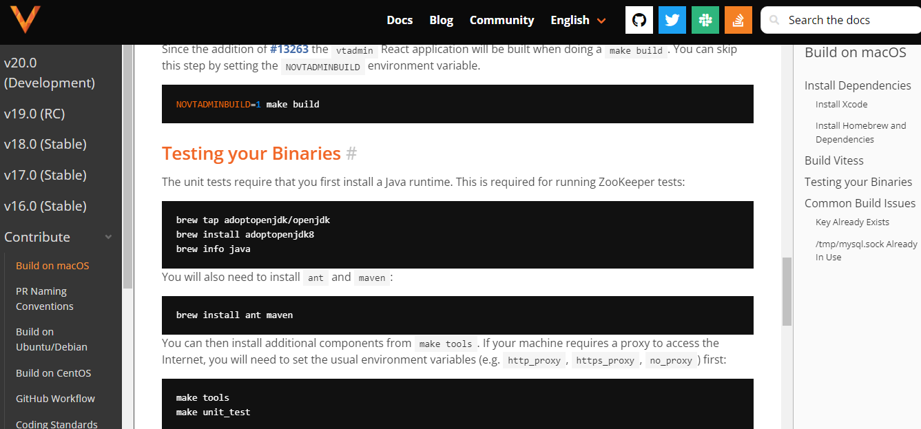This screenshot has height=429, width=921.
Task: Open GitHub Workflow sidebar page
Action: pyautogui.click(x=55, y=399)
